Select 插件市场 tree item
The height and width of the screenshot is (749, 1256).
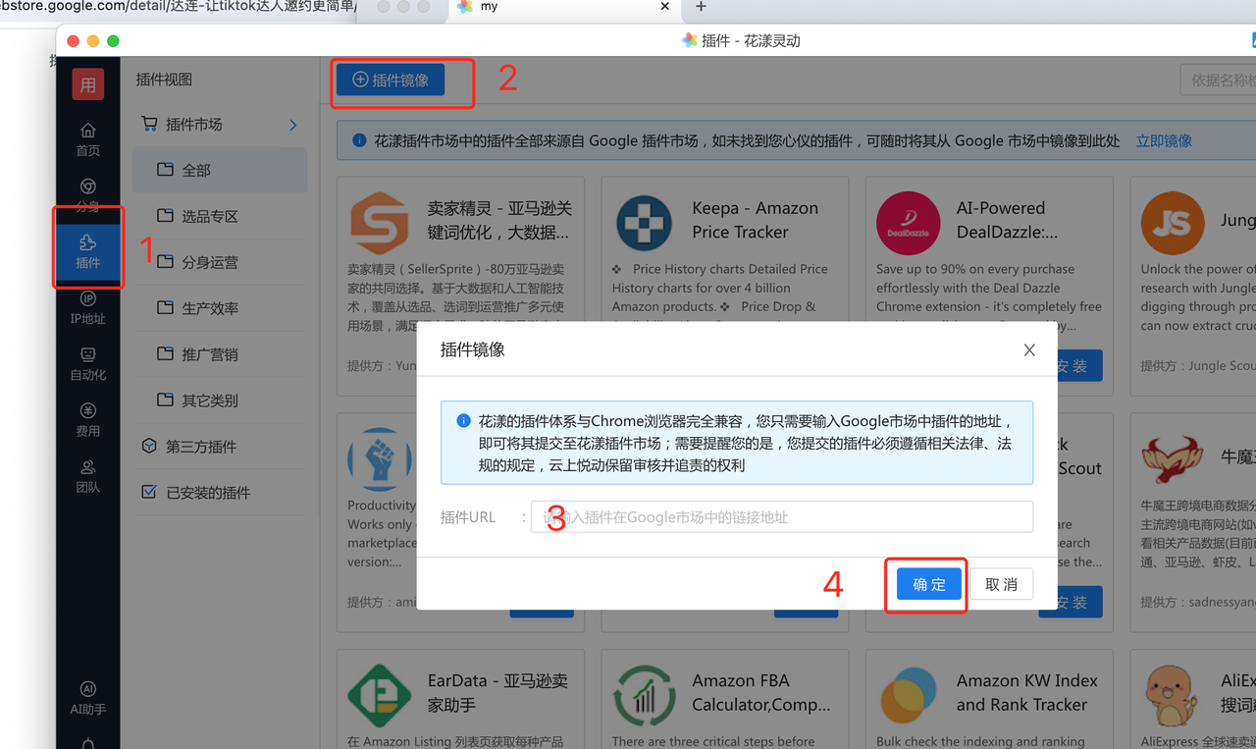[193, 125]
